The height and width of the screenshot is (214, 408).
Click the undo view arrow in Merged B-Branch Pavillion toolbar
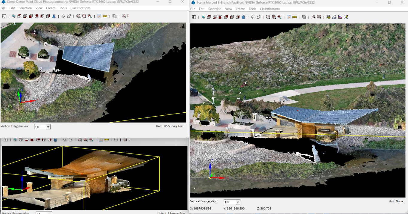[203, 17]
